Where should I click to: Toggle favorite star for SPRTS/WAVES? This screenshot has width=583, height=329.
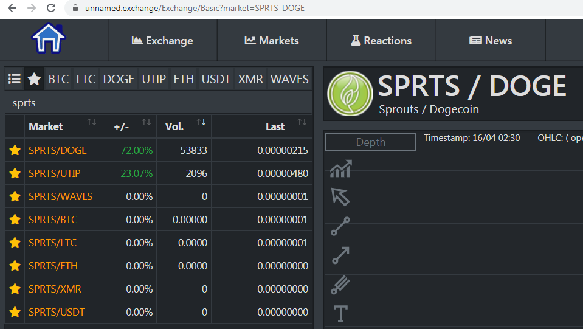(15, 196)
